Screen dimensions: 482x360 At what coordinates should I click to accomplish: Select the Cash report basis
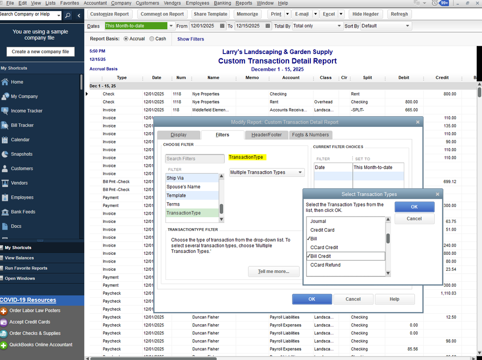(x=152, y=39)
